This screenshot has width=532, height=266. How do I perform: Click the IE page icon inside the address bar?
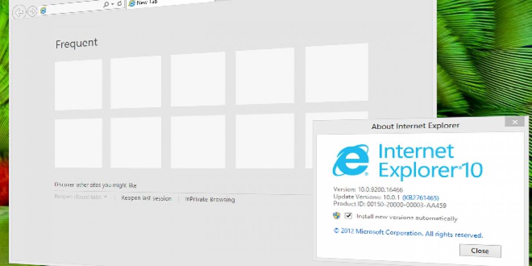[43, 10]
